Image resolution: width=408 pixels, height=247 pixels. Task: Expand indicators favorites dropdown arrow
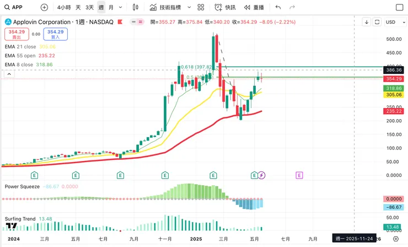click(x=189, y=7)
